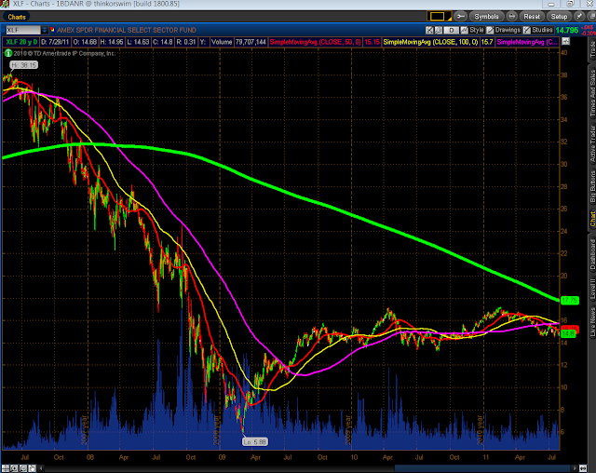Click the H: 14.95 high value

[x=112, y=42]
